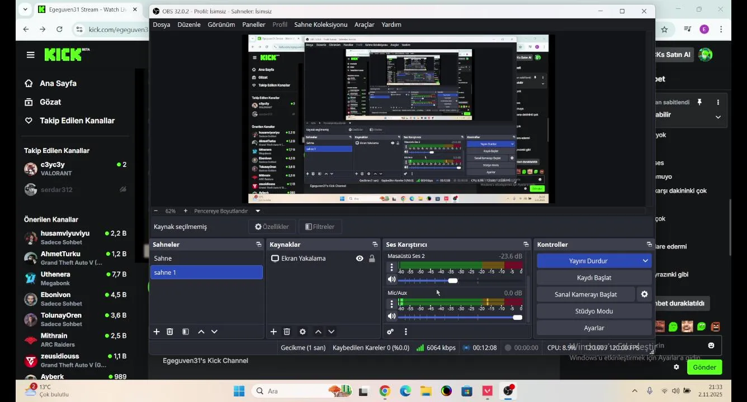Open File Explorer from the taskbar
Screen dimensions: 747x402
click(x=426, y=391)
